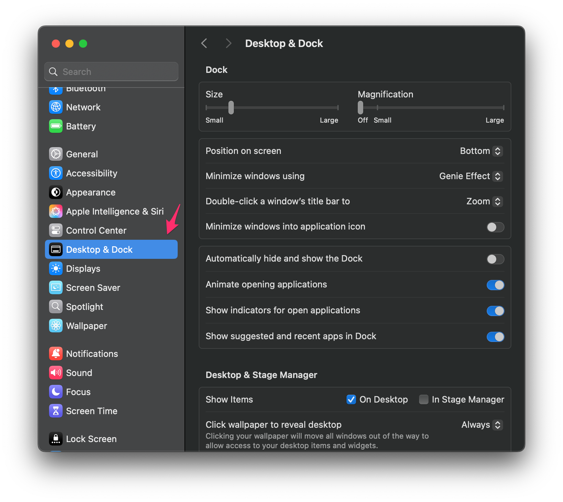Click the Displays sun icon
The height and width of the screenshot is (502, 563).
[x=56, y=268]
